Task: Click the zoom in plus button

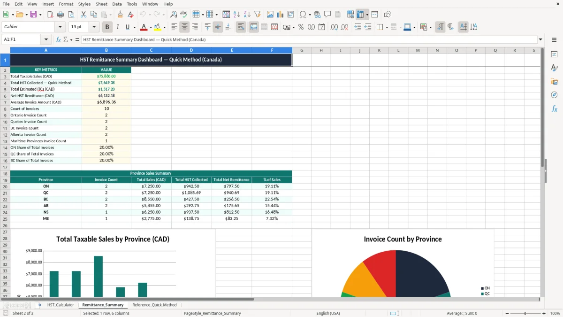Action: coord(544,313)
